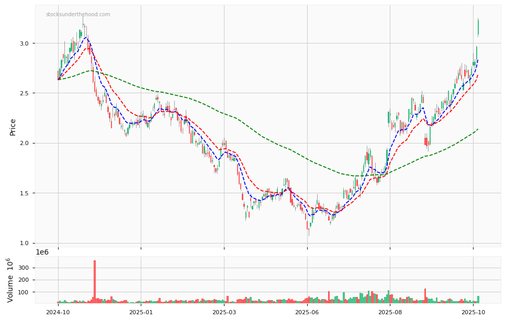
Task: Click the 2025-06 date label
Action: pyautogui.click(x=307, y=312)
